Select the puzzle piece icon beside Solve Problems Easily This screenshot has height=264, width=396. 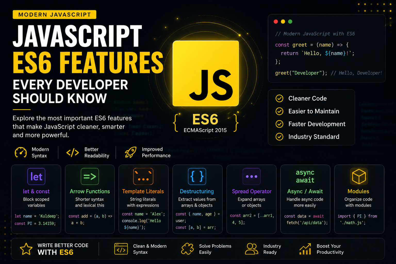pyautogui.click(x=187, y=249)
